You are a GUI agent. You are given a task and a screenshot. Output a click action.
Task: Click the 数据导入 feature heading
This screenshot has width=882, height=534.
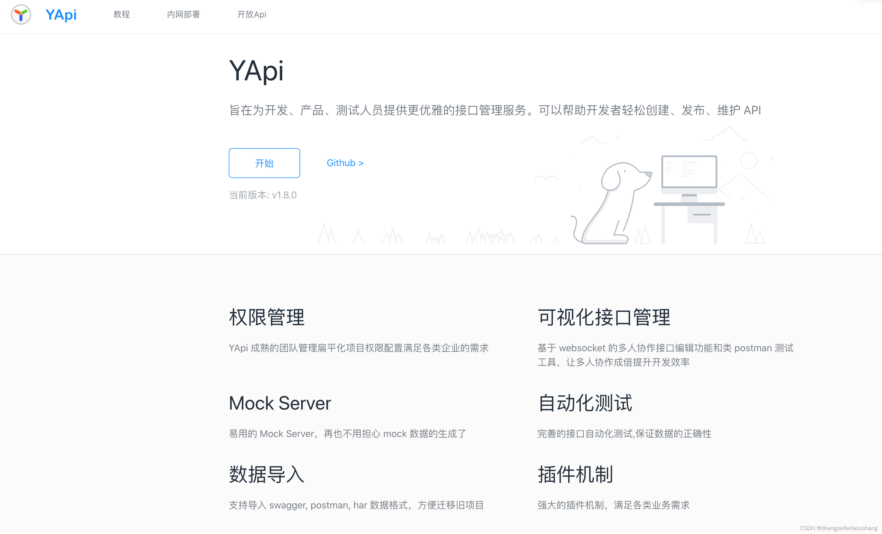click(x=267, y=474)
